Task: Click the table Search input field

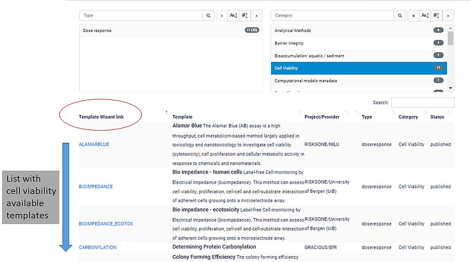Action: 422,103
